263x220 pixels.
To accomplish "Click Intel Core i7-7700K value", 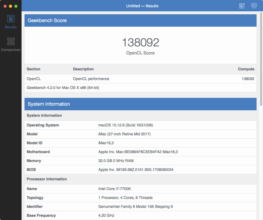I will coord(115,189).
